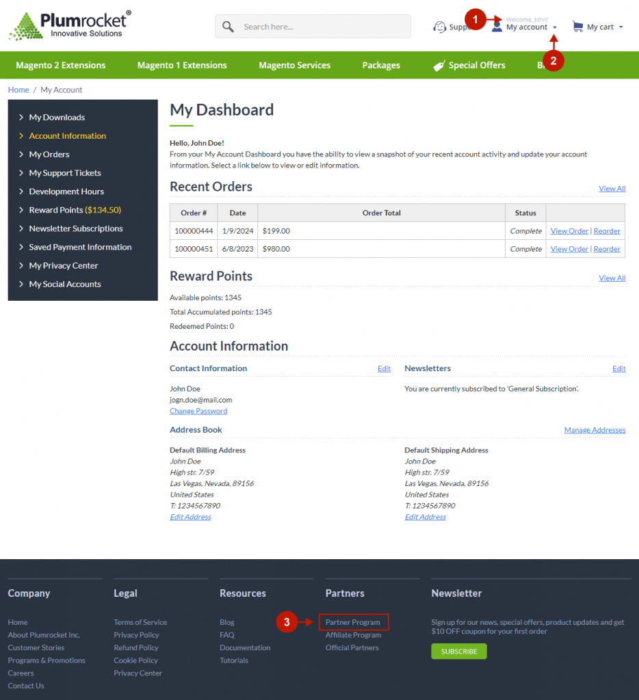Viewport: 639px width, 700px height.
Task: Click the Support headset icon
Action: [x=439, y=26]
